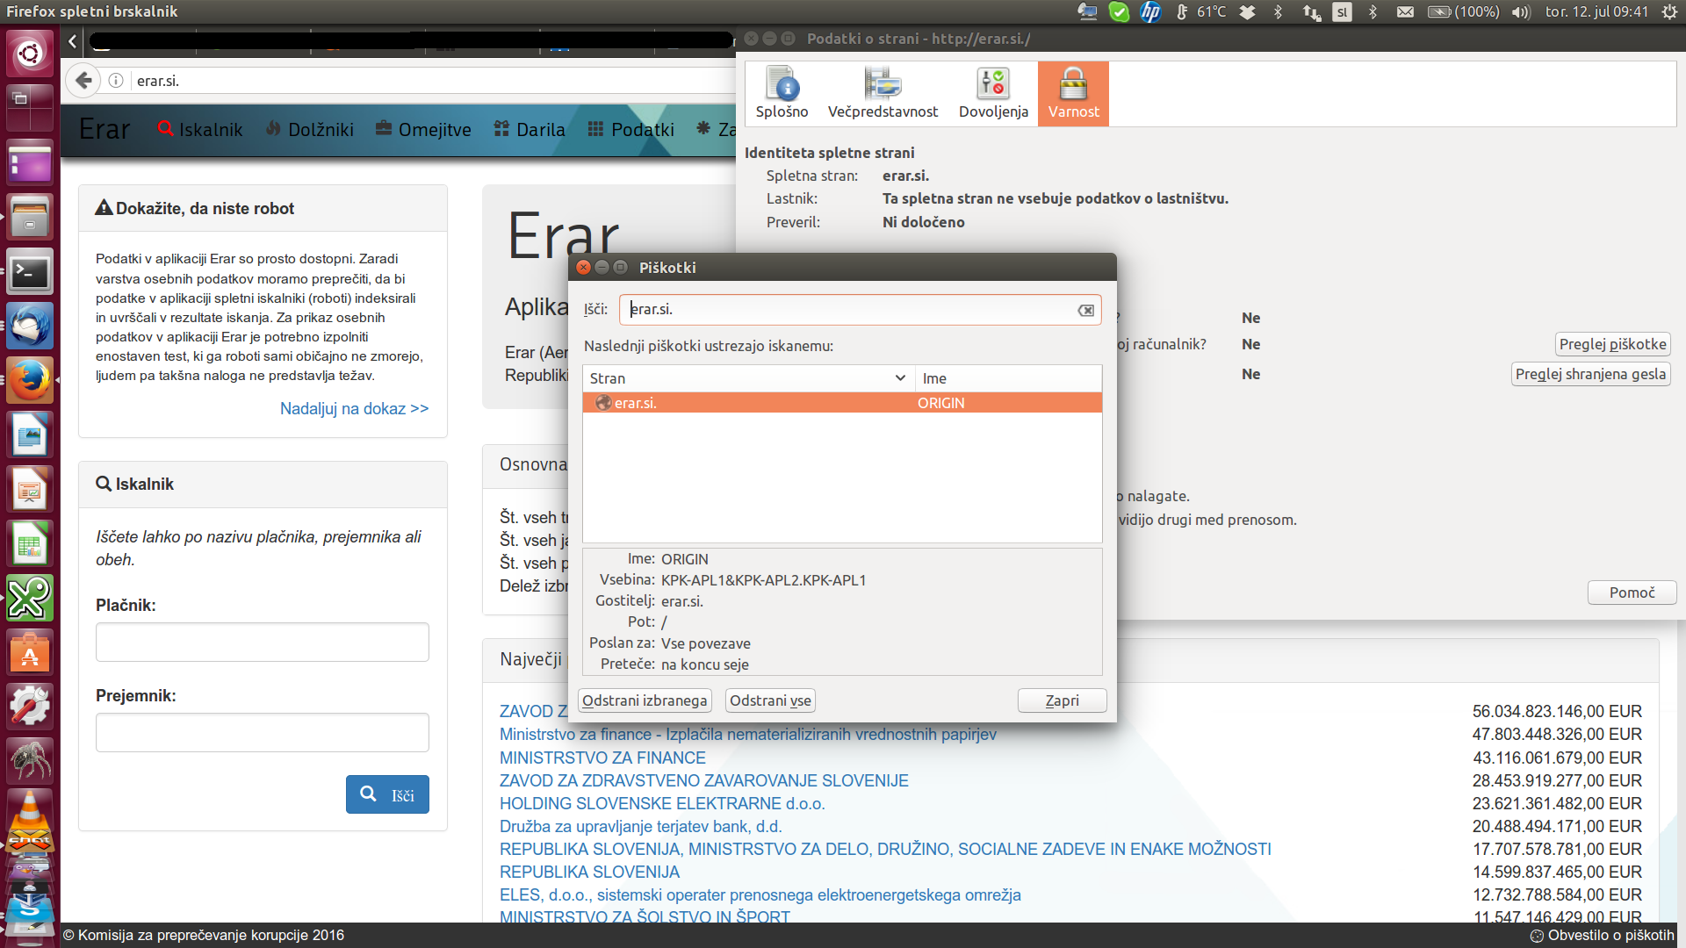The width and height of the screenshot is (1686, 948).
Task: Launch Terminal from the dock
Action: click(x=30, y=272)
